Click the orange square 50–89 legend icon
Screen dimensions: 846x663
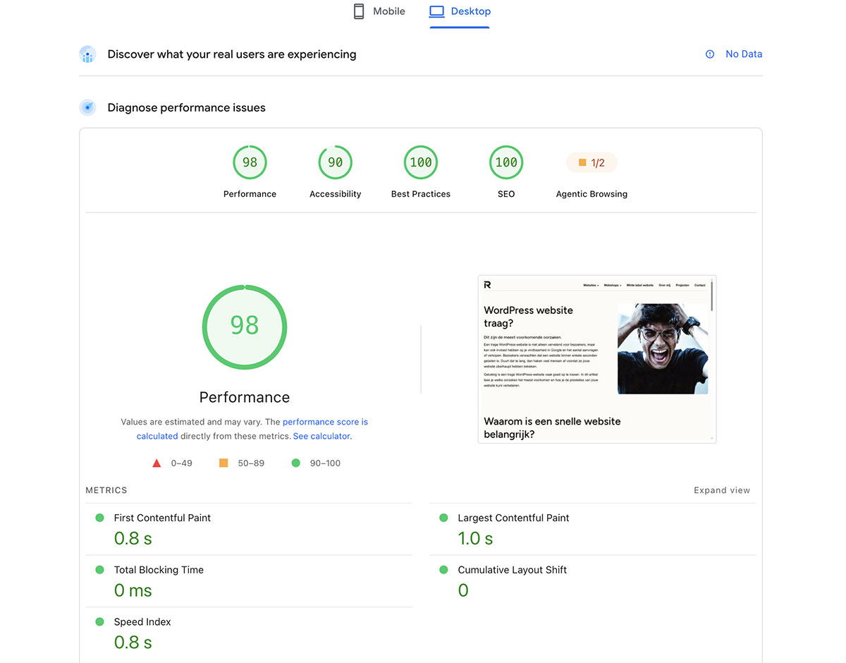click(x=223, y=463)
